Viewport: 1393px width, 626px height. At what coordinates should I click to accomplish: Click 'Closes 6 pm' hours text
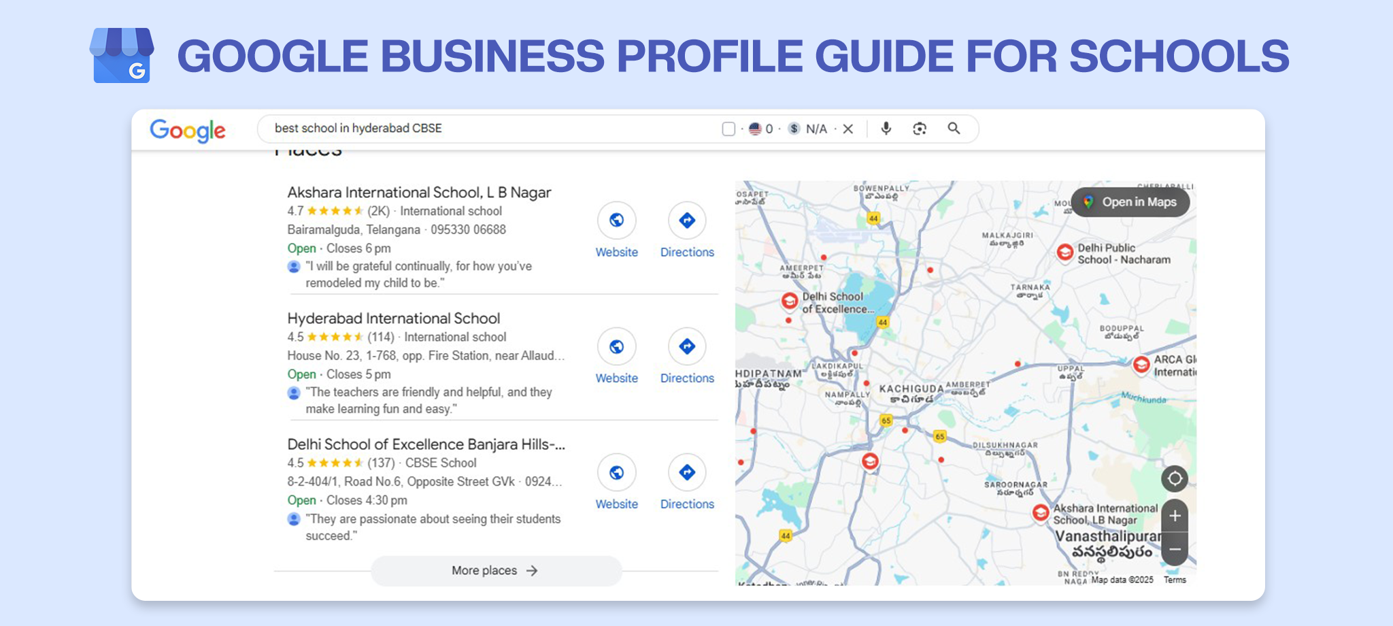click(x=358, y=248)
